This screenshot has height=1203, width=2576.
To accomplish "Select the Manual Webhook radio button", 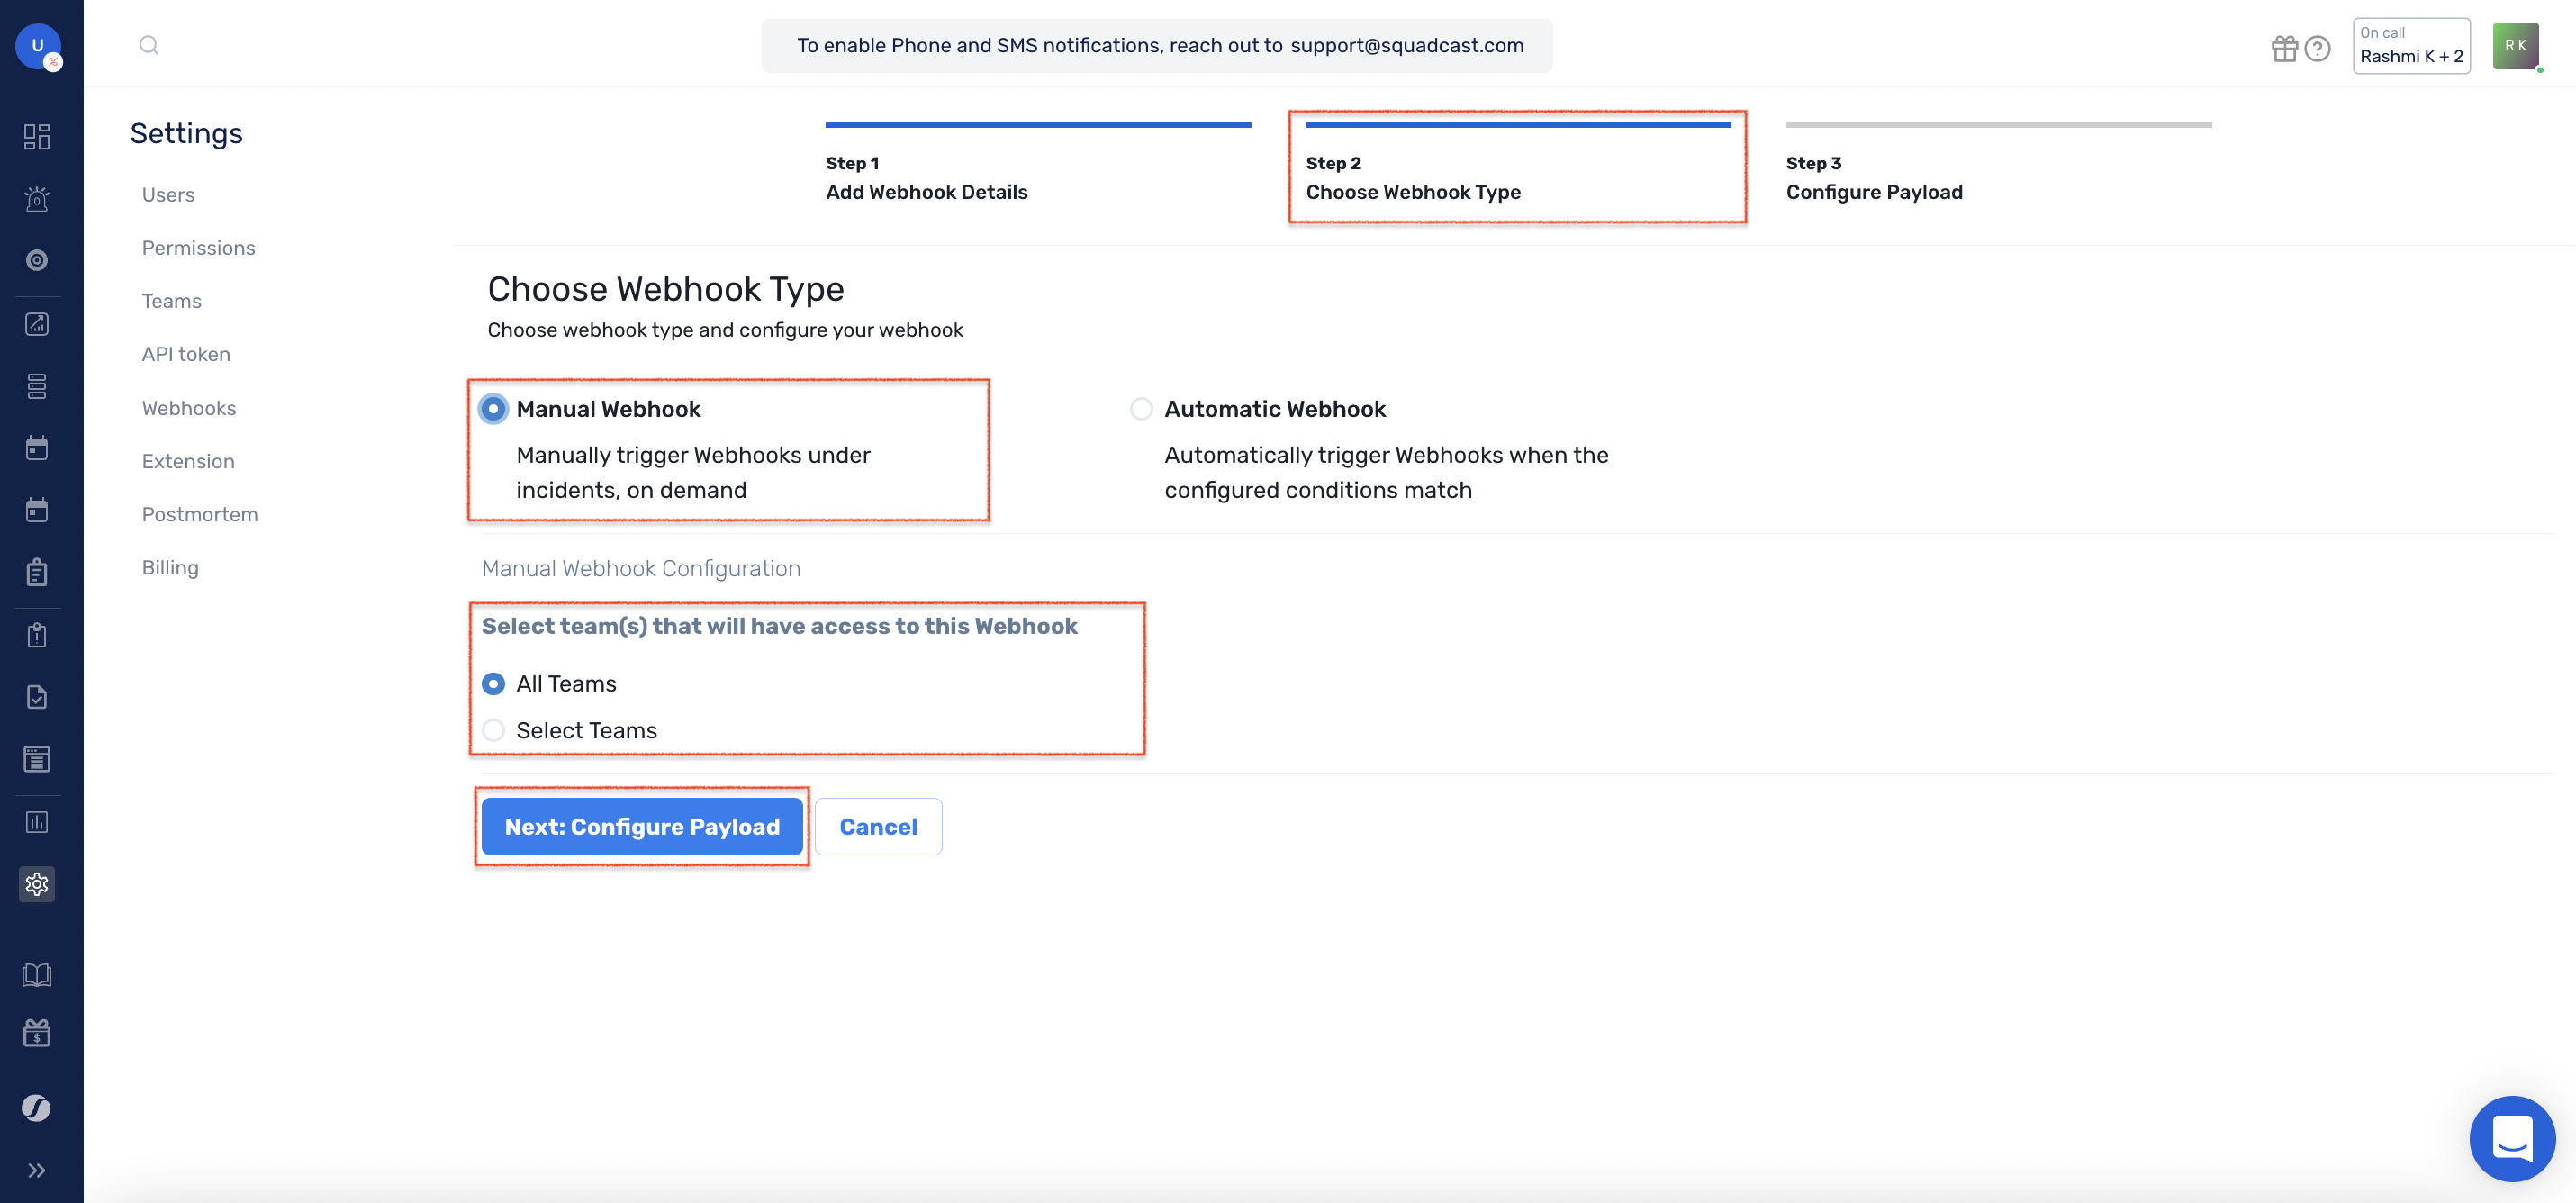I will [x=493, y=408].
